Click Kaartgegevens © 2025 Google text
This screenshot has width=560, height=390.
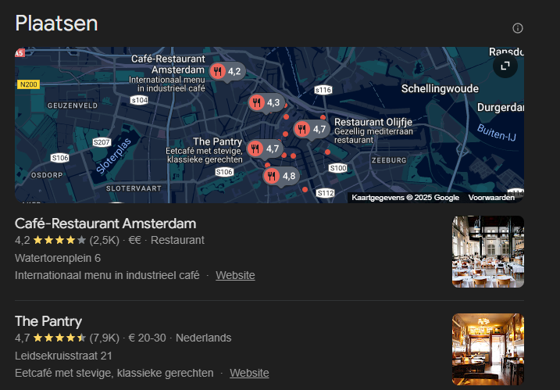coord(405,198)
